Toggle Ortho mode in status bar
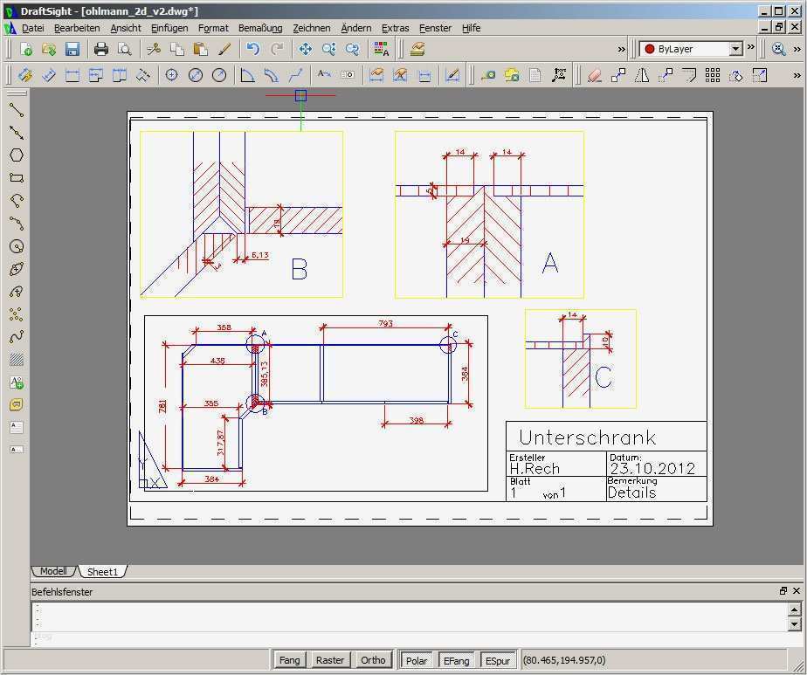 (x=373, y=660)
